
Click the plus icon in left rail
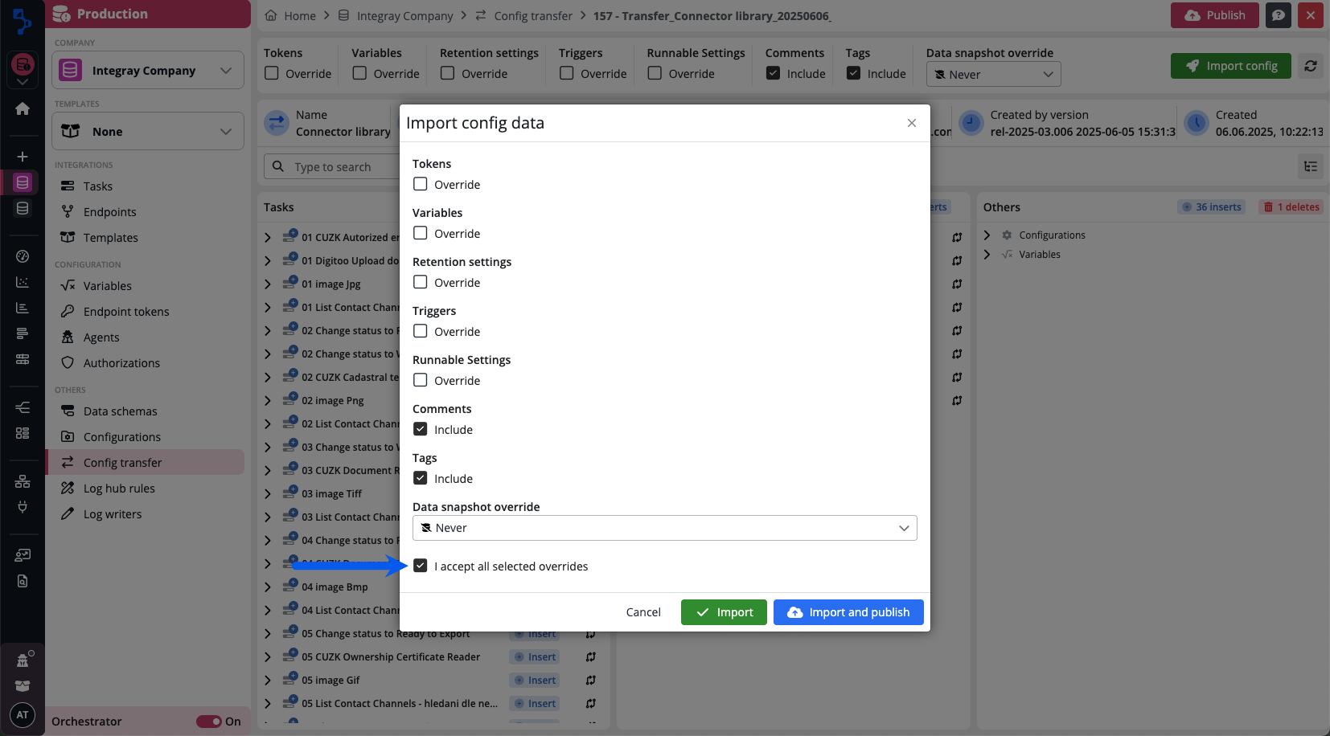(x=23, y=157)
